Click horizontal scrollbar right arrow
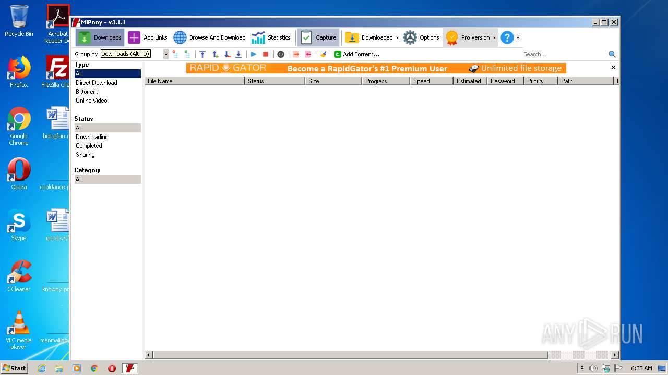The height and width of the screenshot is (375, 668). (x=615, y=355)
